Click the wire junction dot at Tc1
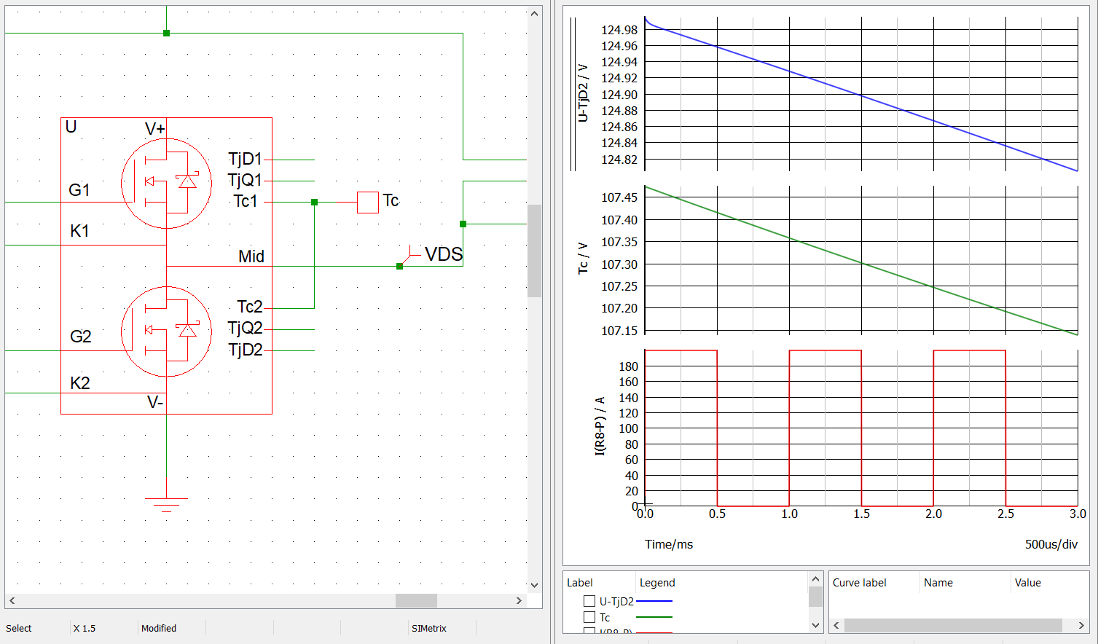The width and height of the screenshot is (1098, 644). 314,203
